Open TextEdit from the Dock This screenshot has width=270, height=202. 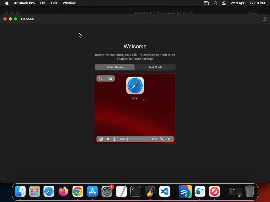121,191
